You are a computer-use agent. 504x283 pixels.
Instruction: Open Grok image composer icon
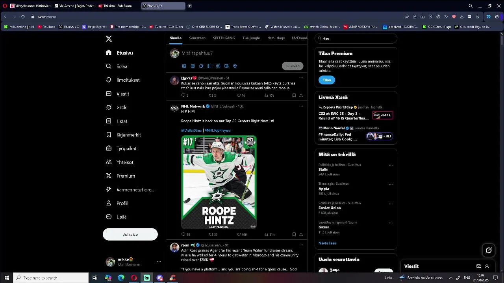[201, 66]
